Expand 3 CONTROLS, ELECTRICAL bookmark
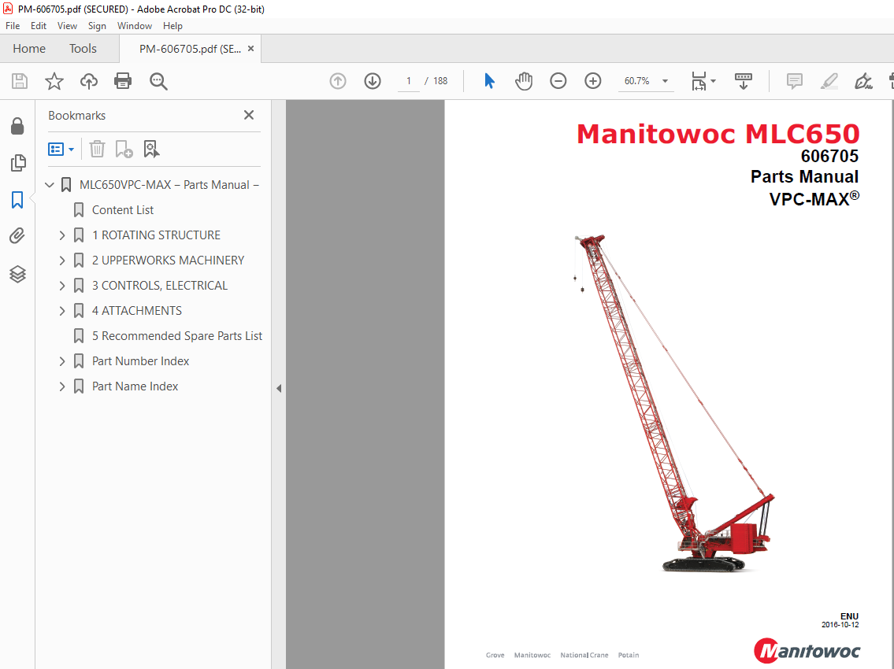This screenshot has width=894, height=669. pyautogui.click(x=62, y=286)
